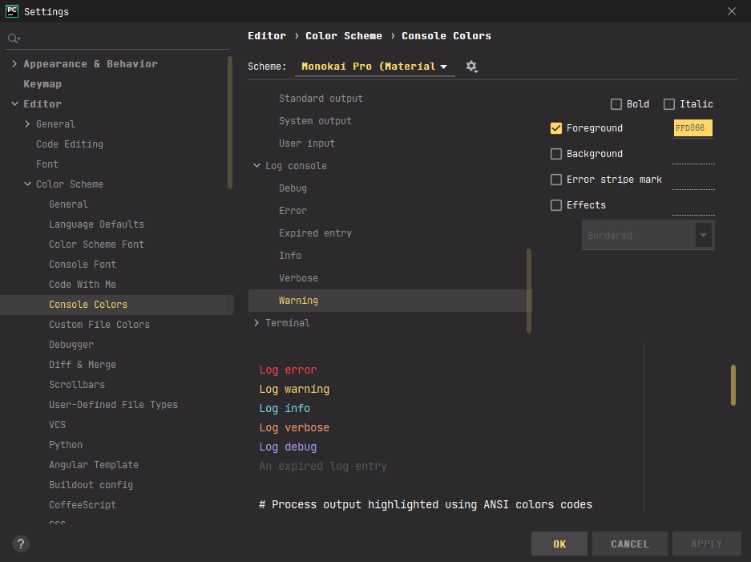Click the FFD866 foreground color swatch
This screenshot has width=751, height=562.
click(x=692, y=128)
